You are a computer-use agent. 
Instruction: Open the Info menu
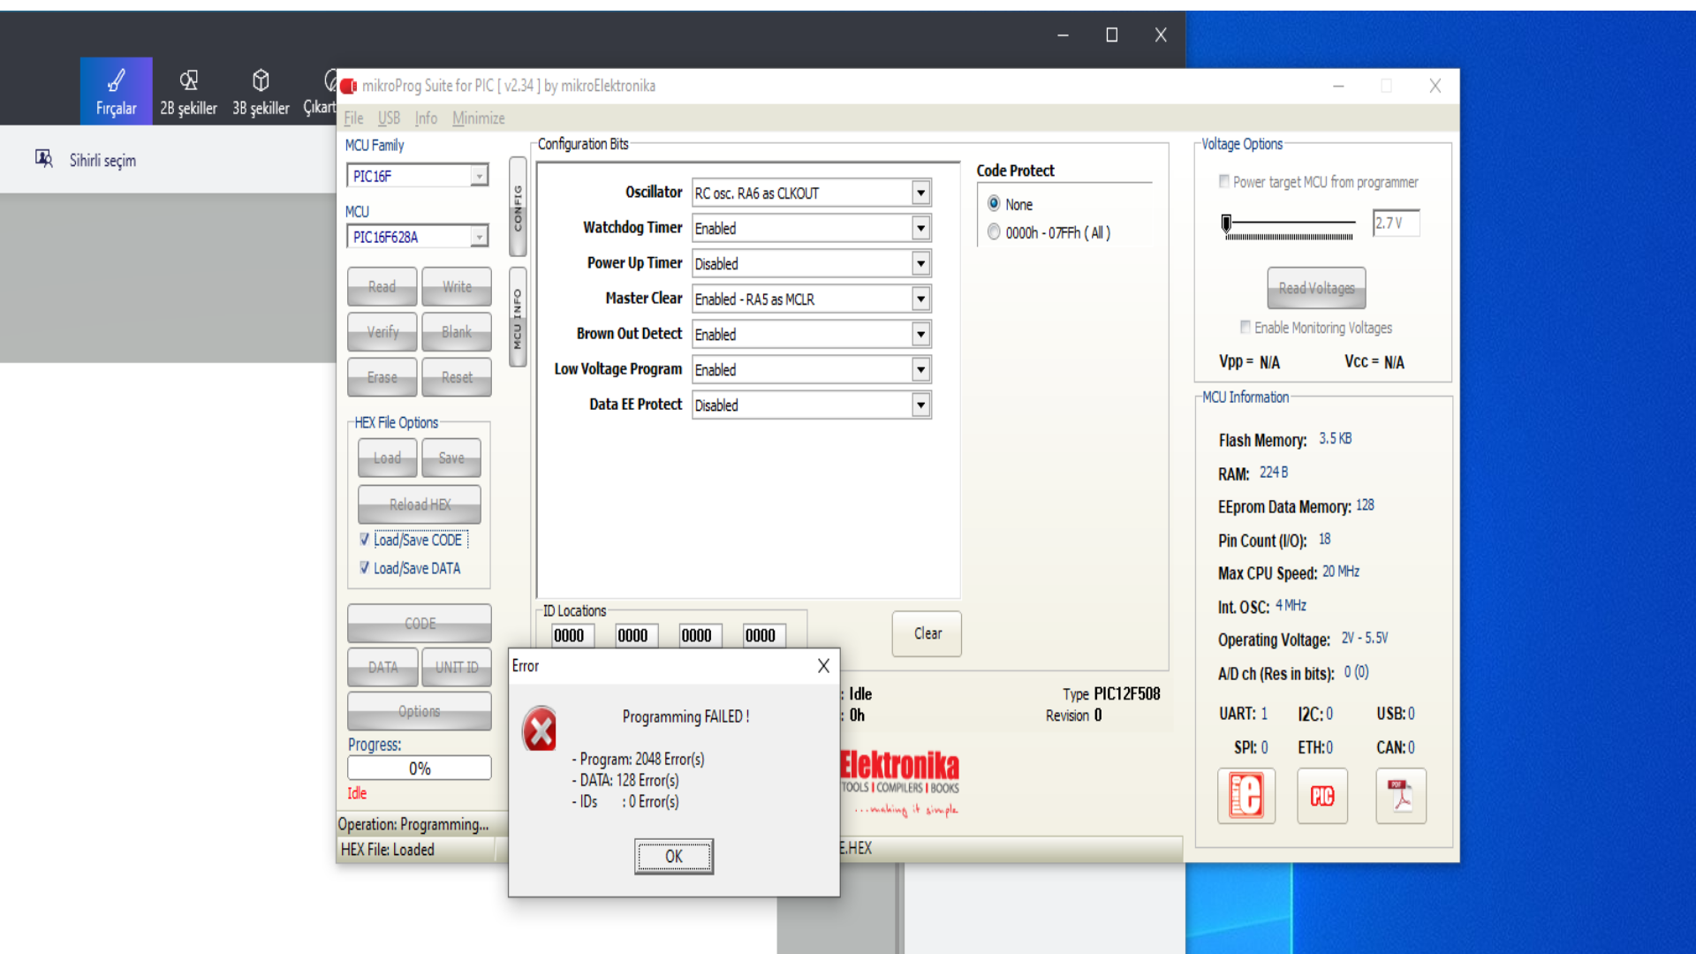point(426,118)
